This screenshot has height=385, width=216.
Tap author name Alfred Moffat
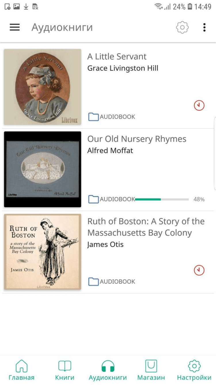point(110,150)
